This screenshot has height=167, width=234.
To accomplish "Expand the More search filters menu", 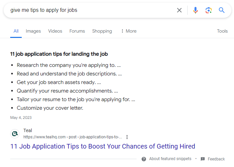I will tap(128, 31).
